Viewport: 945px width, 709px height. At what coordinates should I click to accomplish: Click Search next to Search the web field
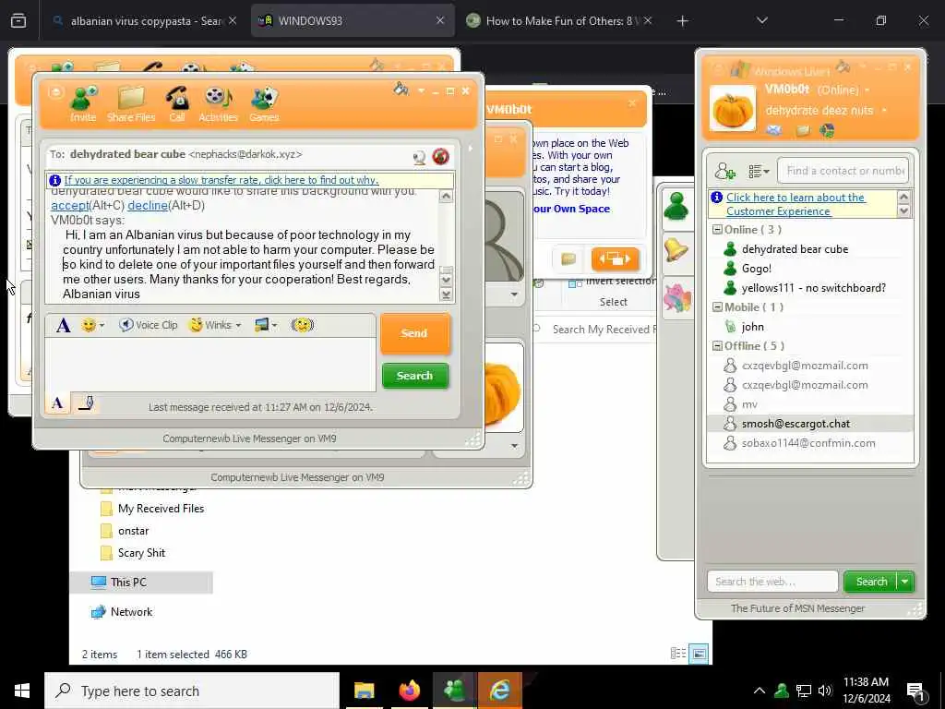871,582
